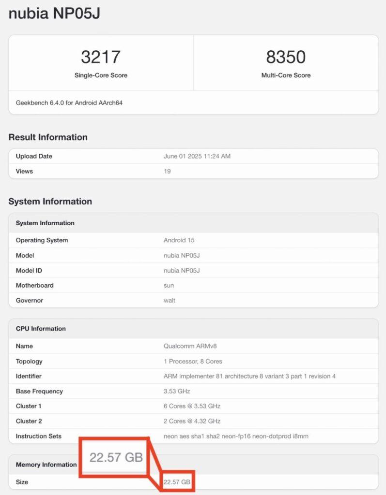Screen dimensions: 386x495
Task: Click the Multi-Core Score value 8350
Action: point(286,57)
